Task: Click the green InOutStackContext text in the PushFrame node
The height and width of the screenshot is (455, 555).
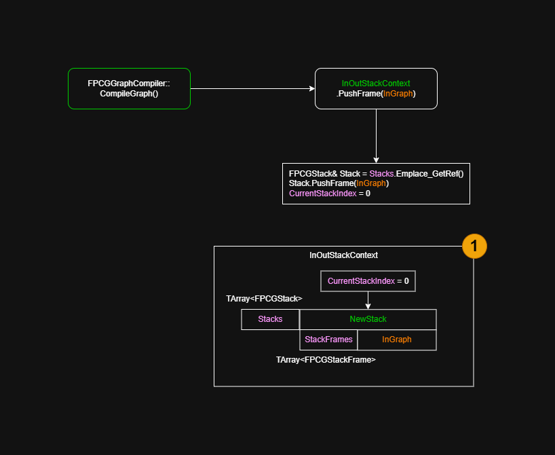Action: [x=376, y=84]
